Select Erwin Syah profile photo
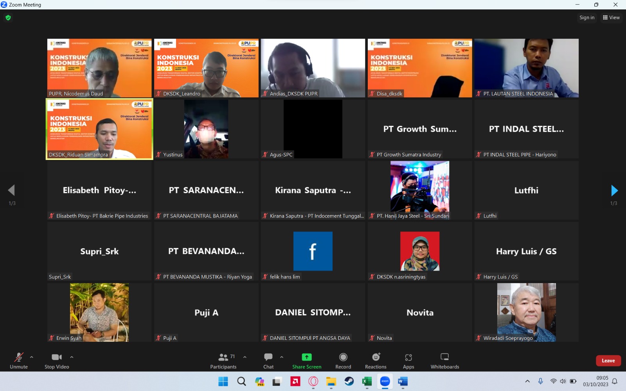Screen dimensions: 626x391 point(99,312)
